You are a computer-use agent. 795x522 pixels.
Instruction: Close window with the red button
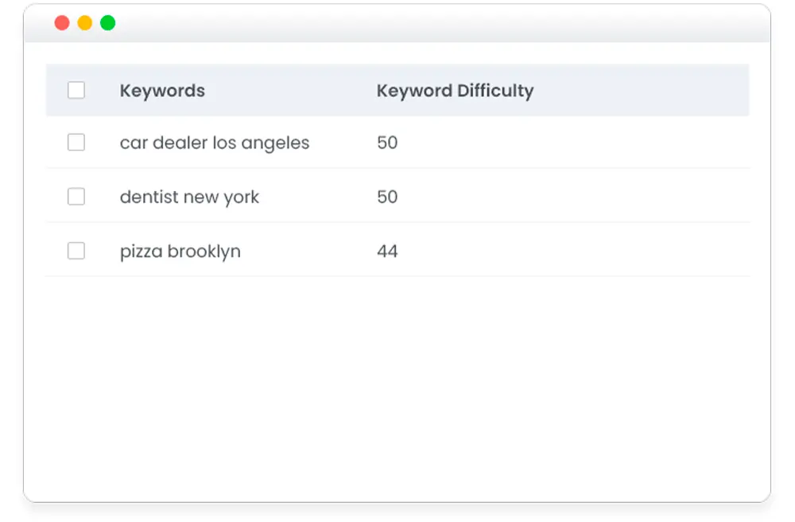click(x=62, y=23)
